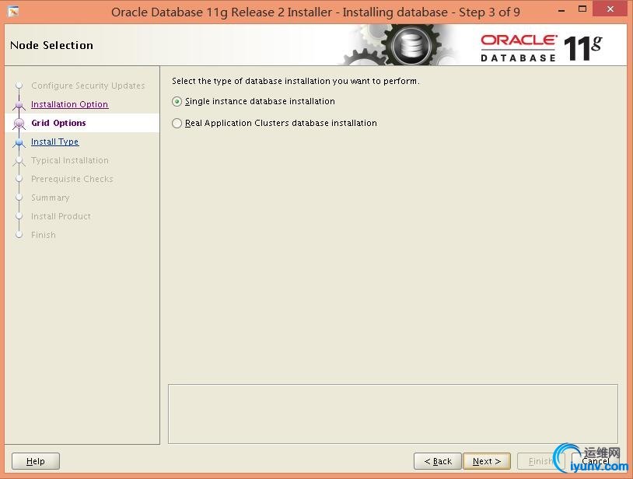The width and height of the screenshot is (633, 479).
Task: Click the Cancel button
Action: pyautogui.click(x=596, y=461)
